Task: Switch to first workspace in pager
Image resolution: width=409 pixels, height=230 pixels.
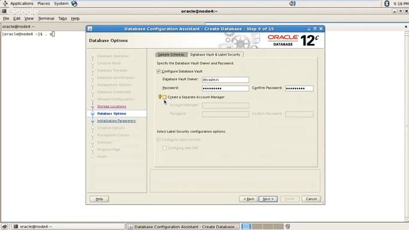Action: tap(246, 226)
